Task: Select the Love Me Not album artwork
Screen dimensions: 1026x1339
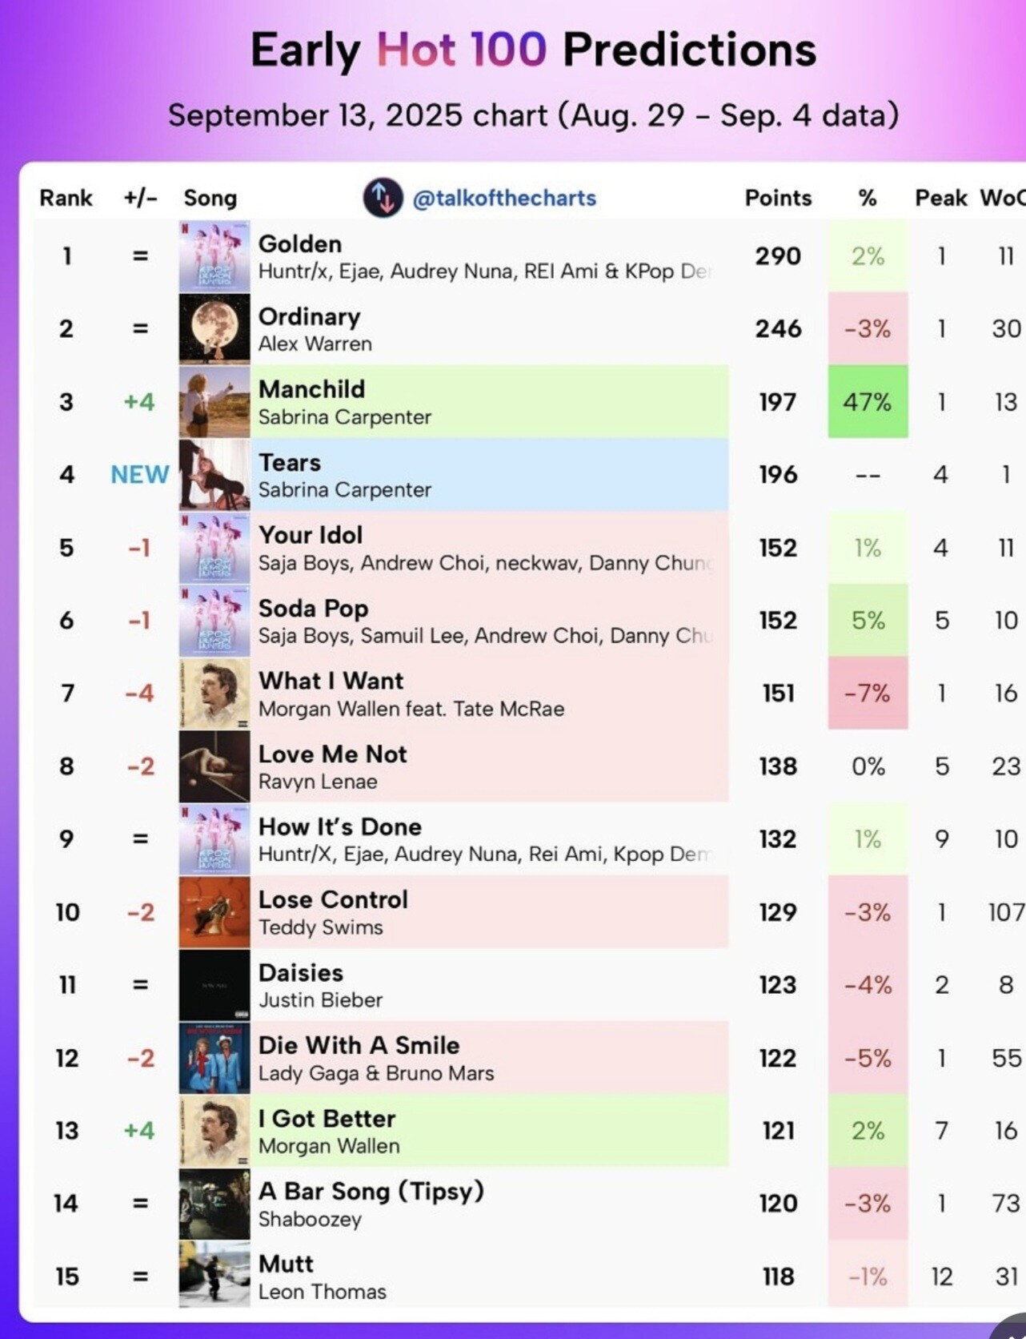Action: pos(214,766)
